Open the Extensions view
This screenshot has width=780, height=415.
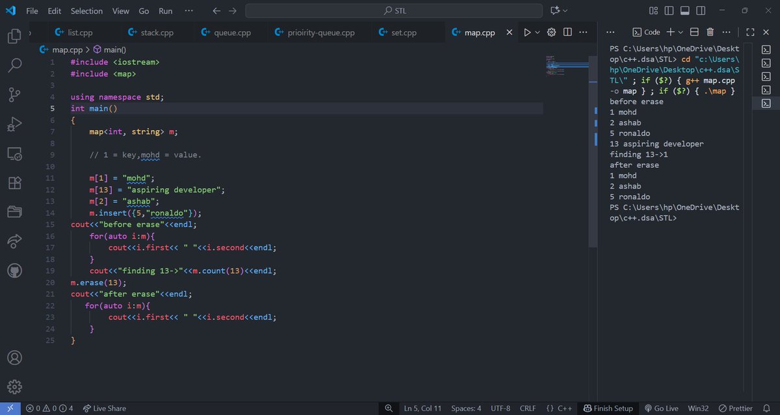pyautogui.click(x=14, y=183)
